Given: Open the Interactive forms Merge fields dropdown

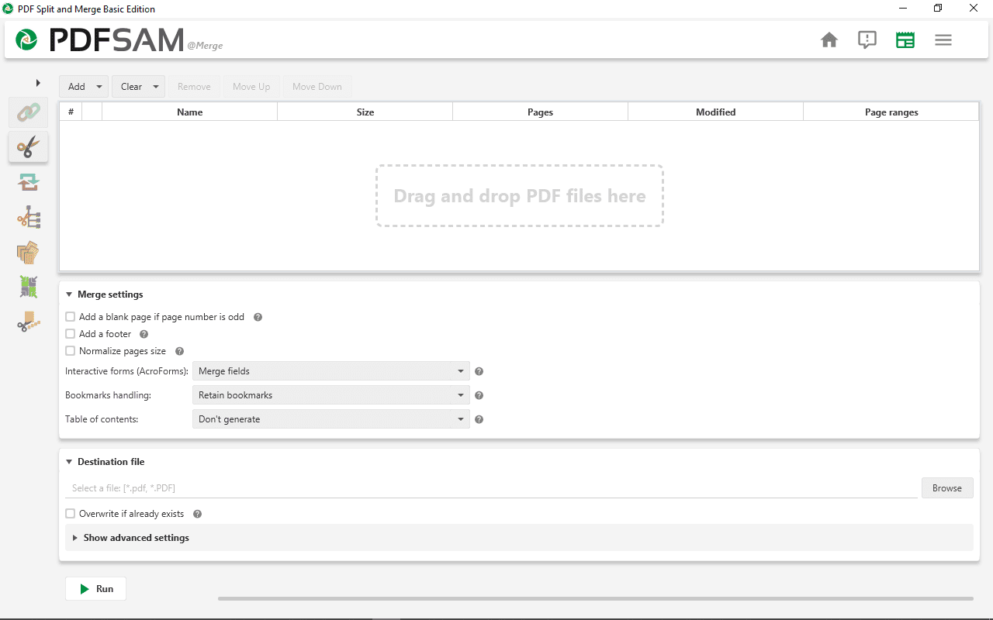Looking at the screenshot, I should pyautogui.click(x=331, y=371).
